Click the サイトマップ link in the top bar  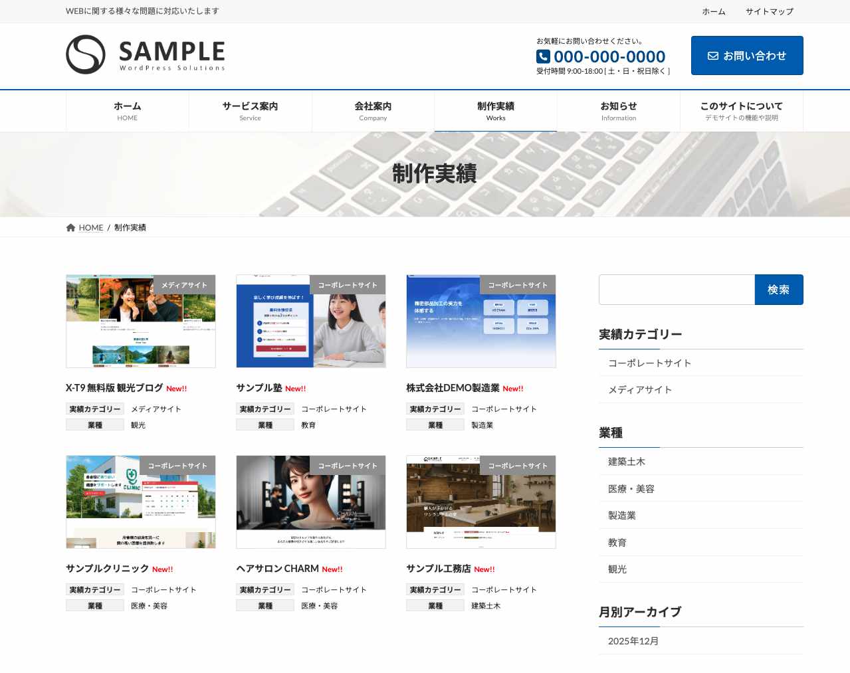768,11
